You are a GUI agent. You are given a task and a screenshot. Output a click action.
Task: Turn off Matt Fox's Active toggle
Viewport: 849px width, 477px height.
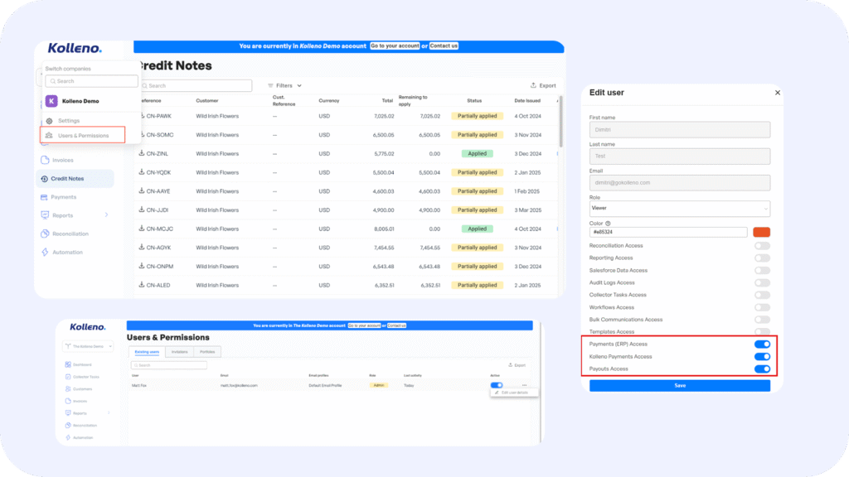[497, 385]
